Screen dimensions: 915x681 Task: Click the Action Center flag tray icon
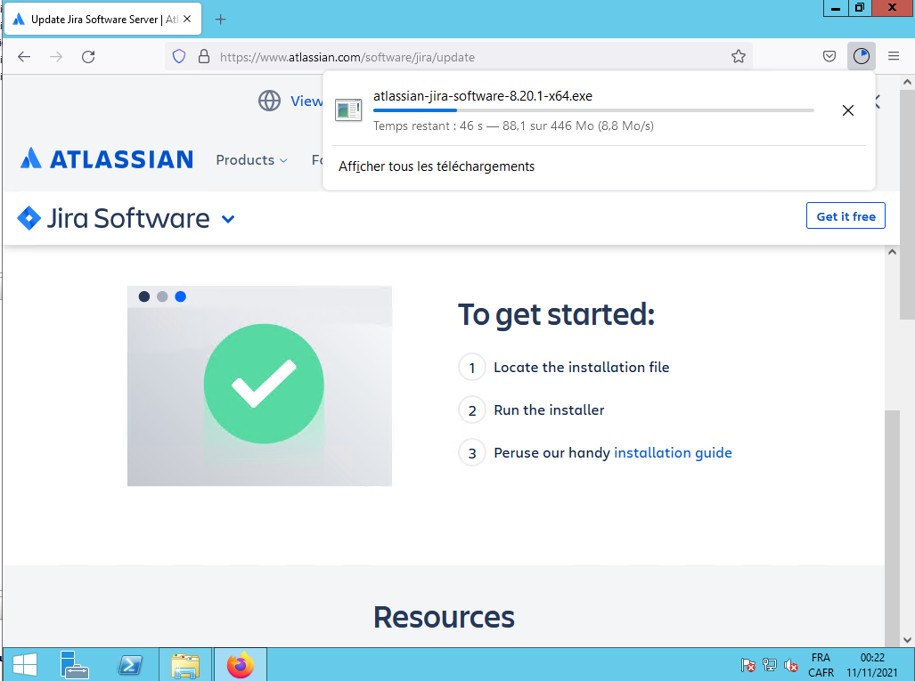click(748, 665)
